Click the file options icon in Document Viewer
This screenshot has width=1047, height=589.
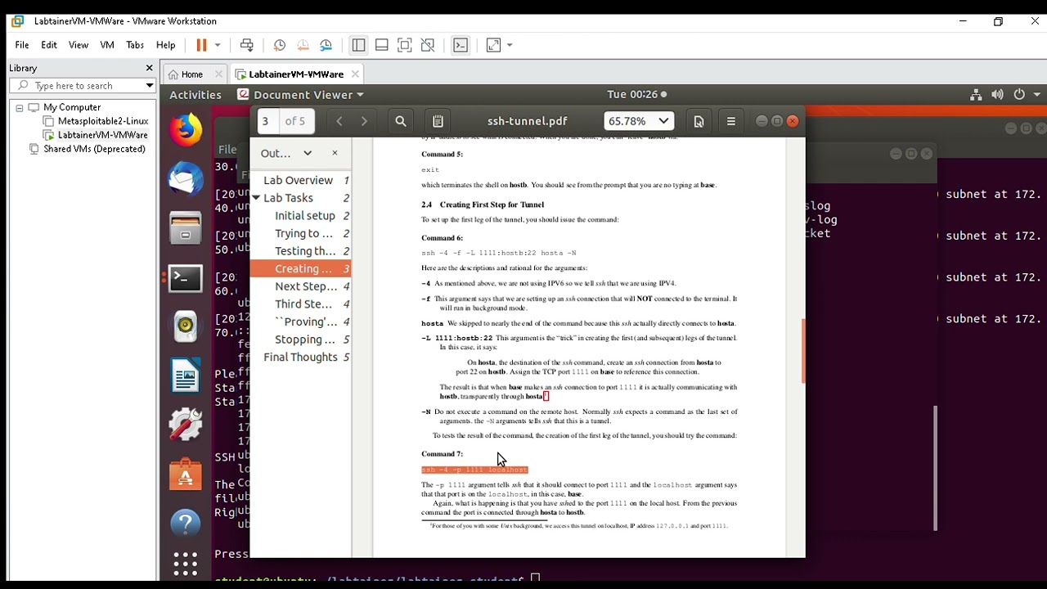tap(699, 121)
